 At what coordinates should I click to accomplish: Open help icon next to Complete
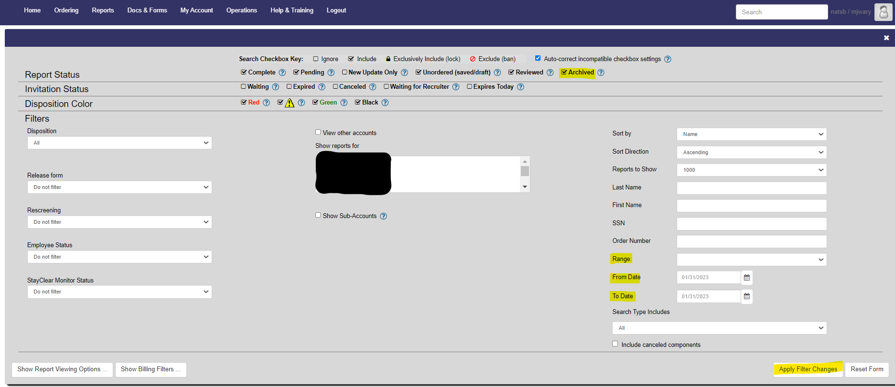[282, 73]
